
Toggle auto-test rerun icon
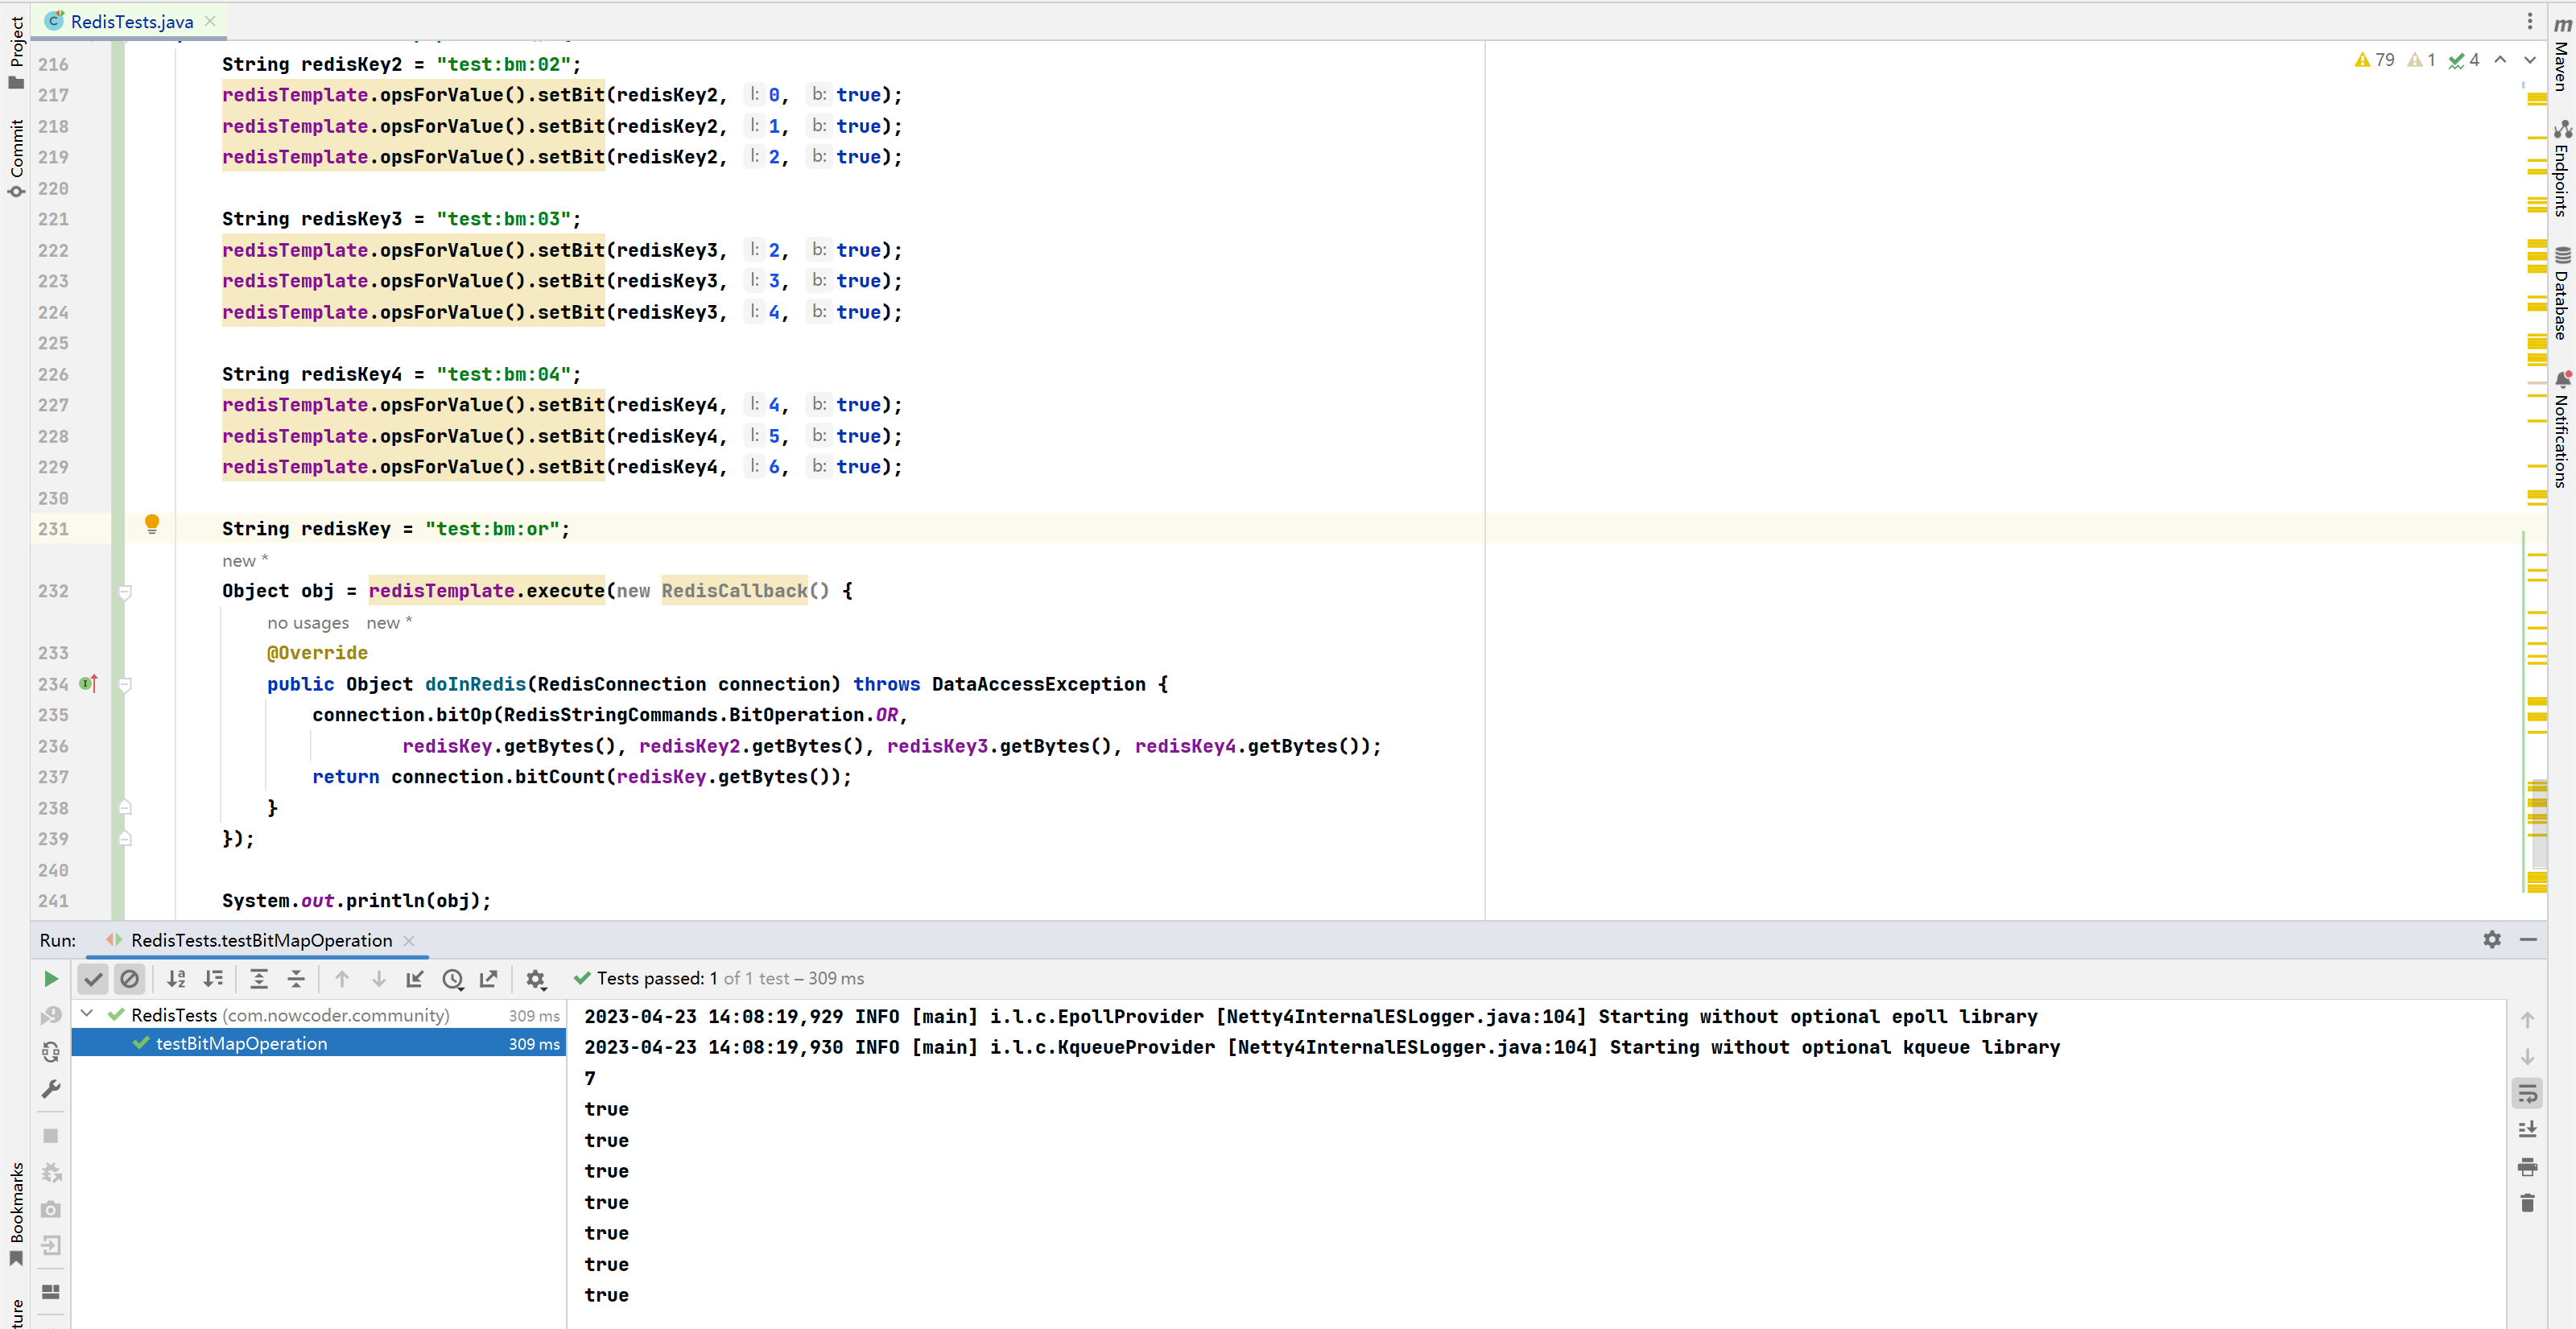coord(51,1052)
